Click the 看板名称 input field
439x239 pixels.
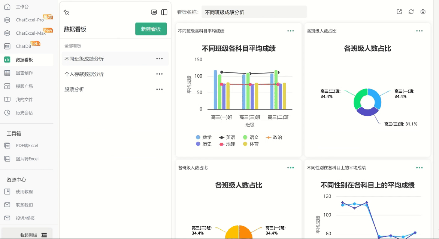pyautogui.click(x=254, y=12)
